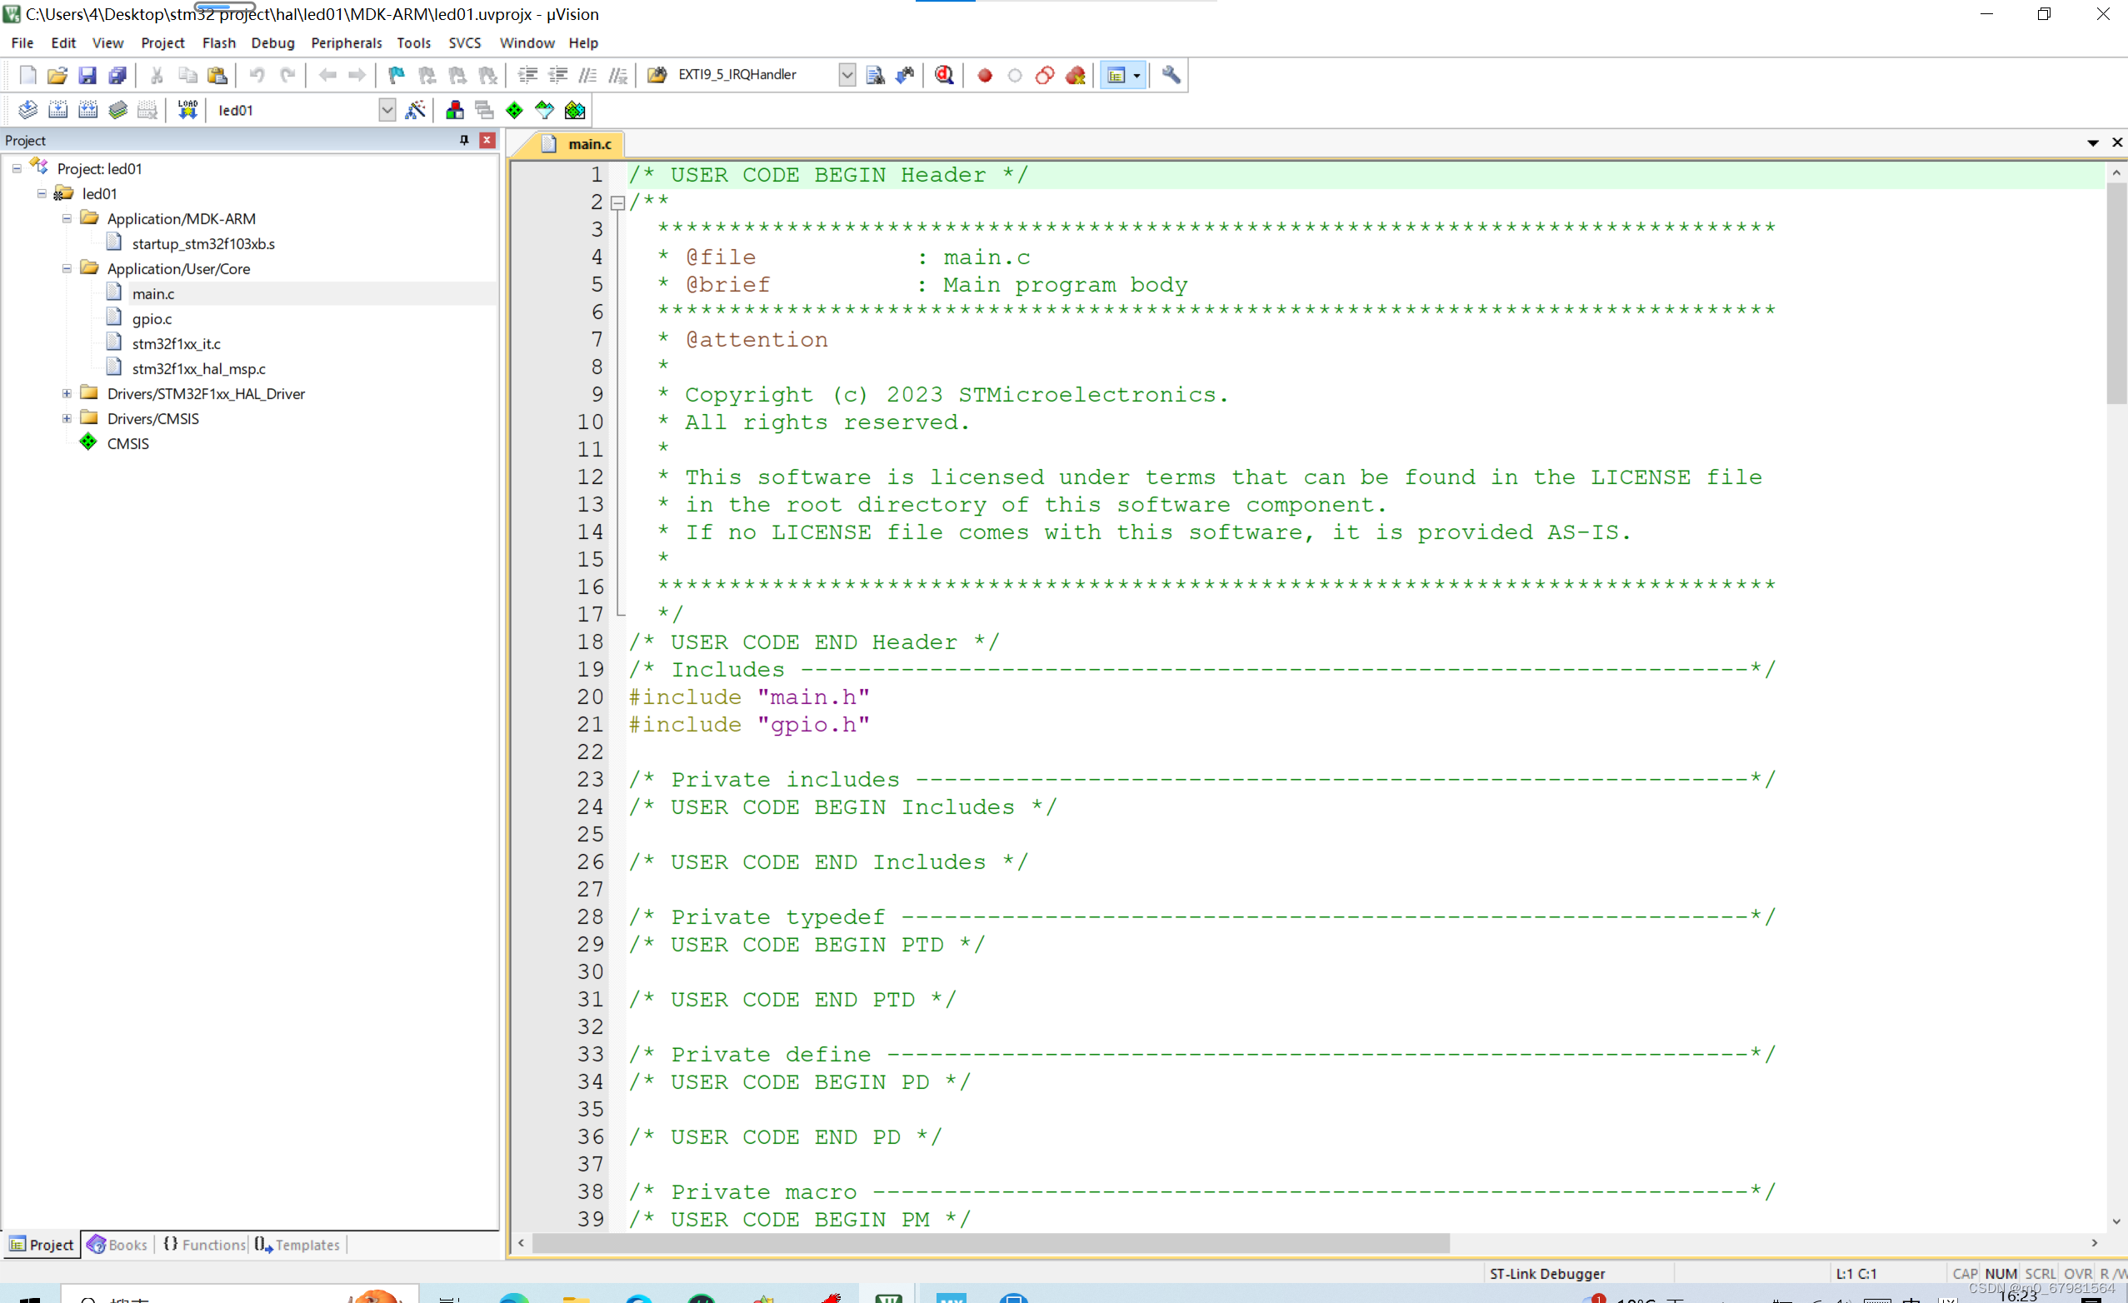Screen dimensions: 2128x1303
Task: Open Find in Files icon
Action: [x=657, y=75]
